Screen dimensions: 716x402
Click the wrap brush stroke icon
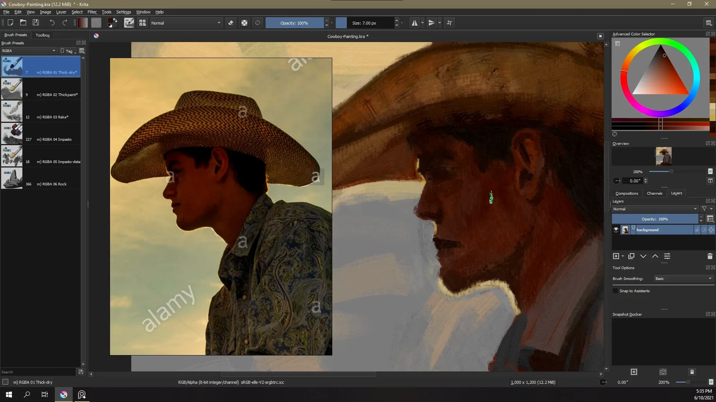coord(449,23)
